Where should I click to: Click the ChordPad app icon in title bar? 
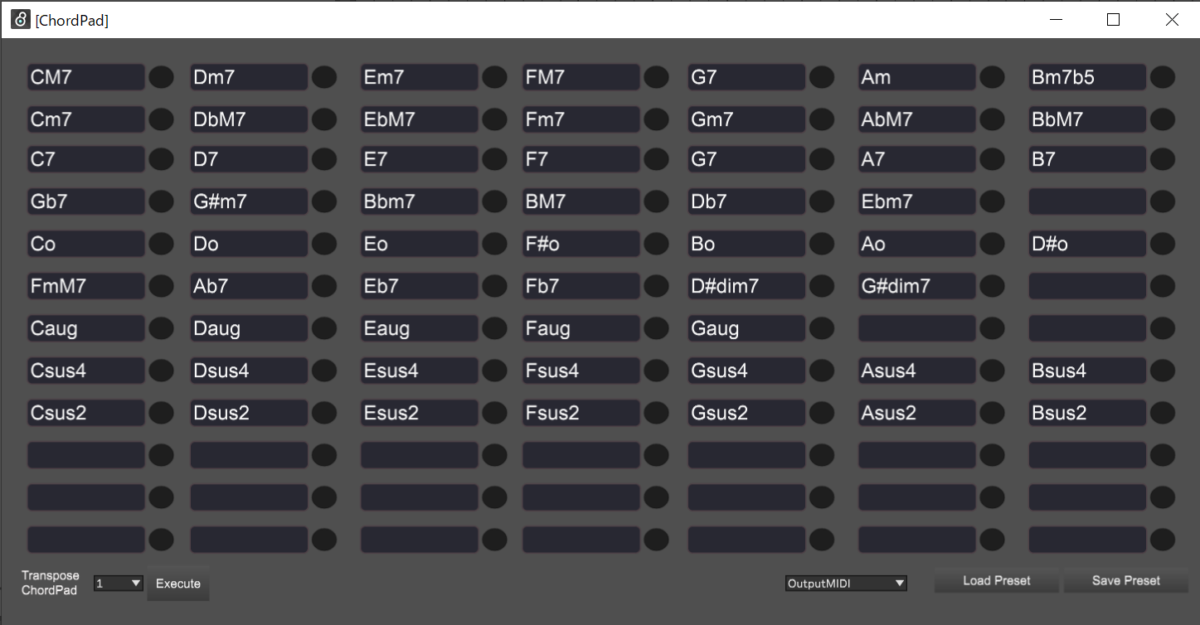tap(20, 20)
